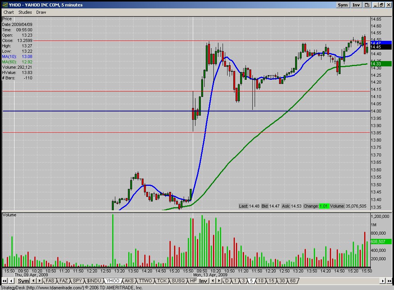Click the Date:2009/04/09 readout
394x290 pixels.
click(17, 24)
